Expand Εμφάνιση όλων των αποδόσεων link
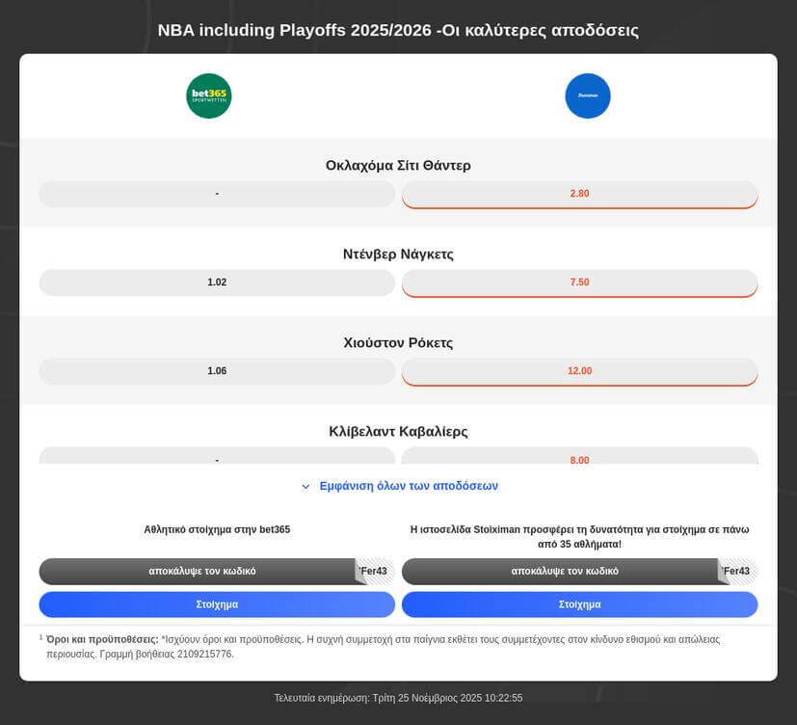Viewport: 797px width, 725px height. pyautogui.click(x=409, y=486)
